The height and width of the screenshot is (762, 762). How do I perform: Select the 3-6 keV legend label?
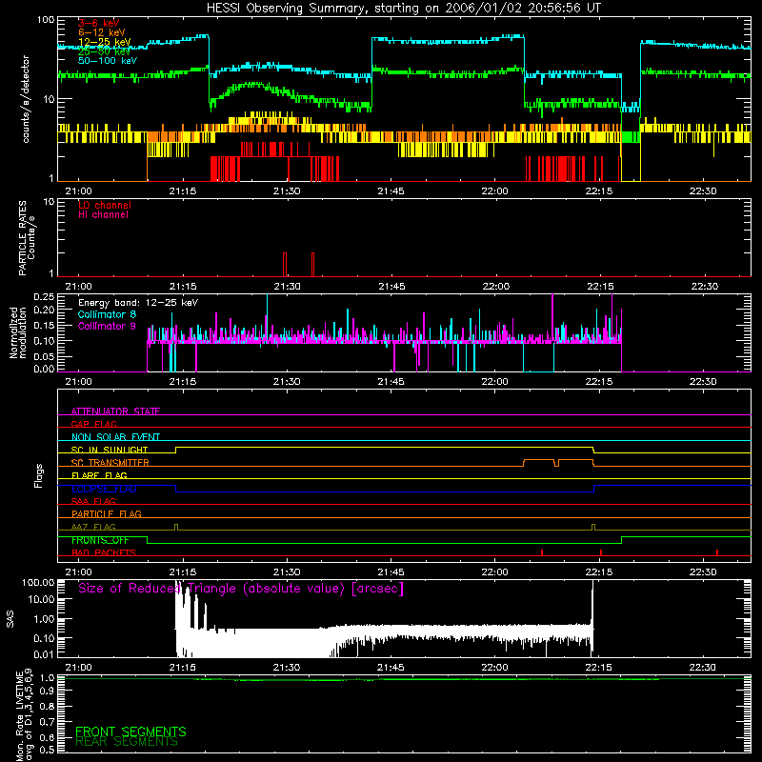pos(99,23)
